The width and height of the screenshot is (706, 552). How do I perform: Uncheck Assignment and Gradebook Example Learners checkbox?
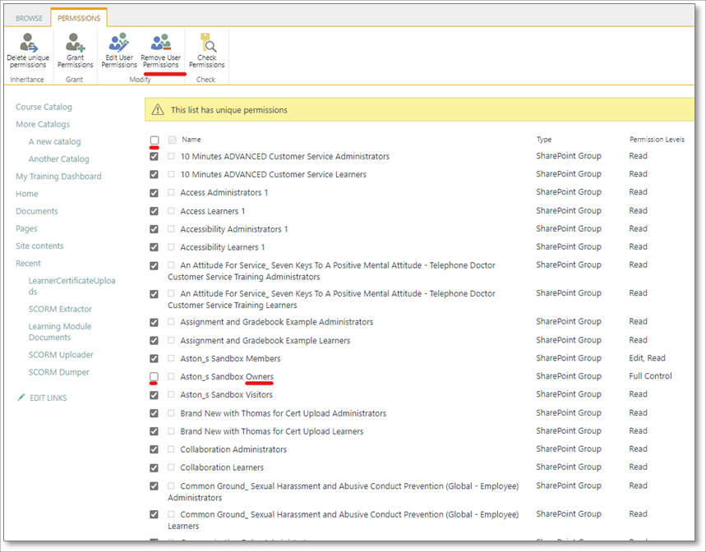click(x=154, y=341)
